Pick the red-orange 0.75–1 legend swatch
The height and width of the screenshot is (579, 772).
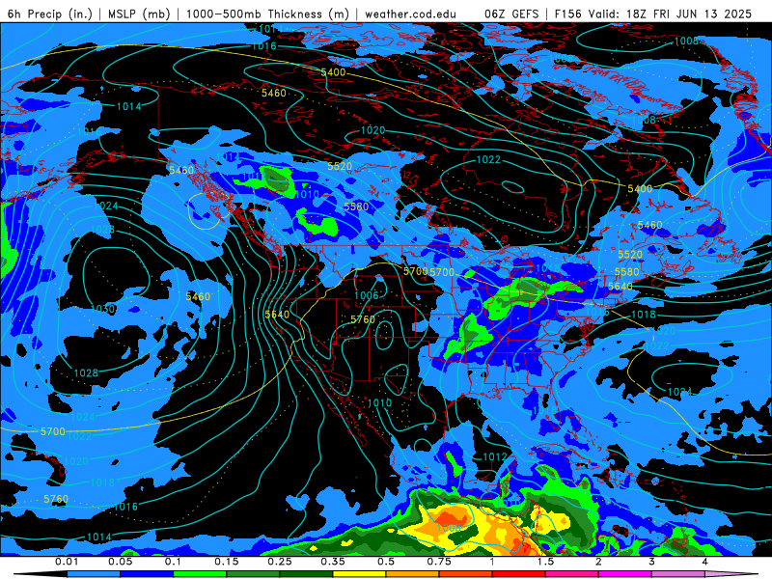466,574
